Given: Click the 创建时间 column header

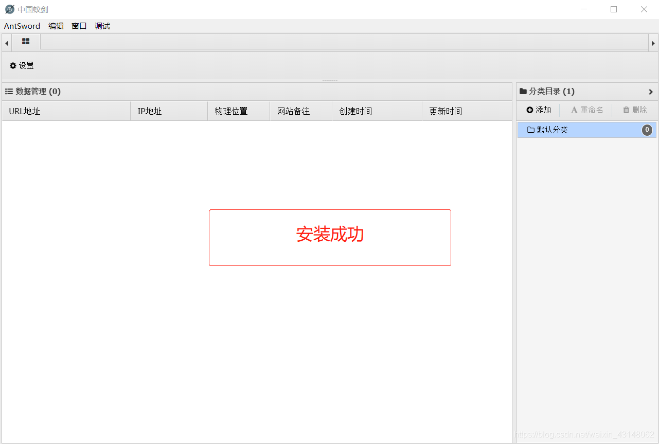Looking at the screenshot, I should point(377,111).
